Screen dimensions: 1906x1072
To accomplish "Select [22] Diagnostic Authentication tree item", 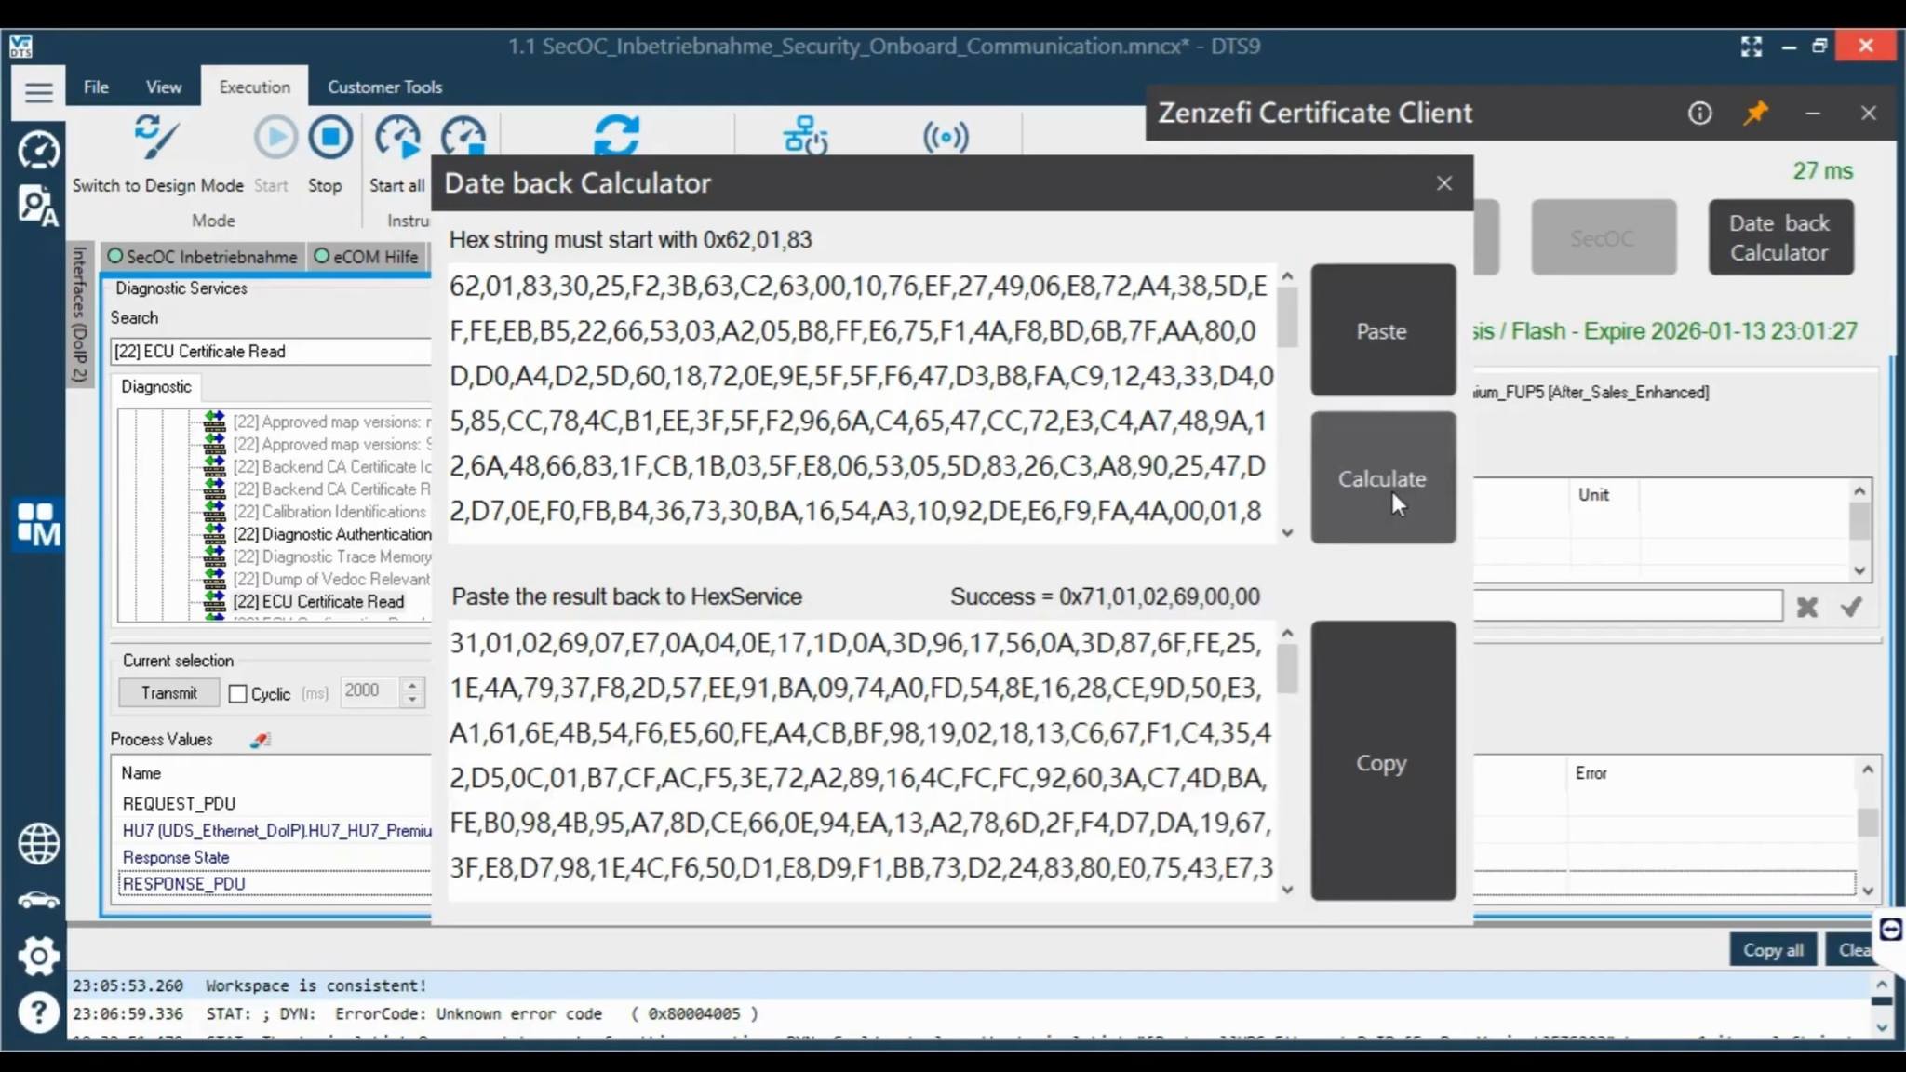I will (x=332, y=534).
